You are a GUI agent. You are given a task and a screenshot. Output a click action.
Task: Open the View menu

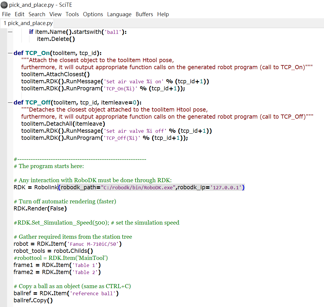[55, 14]
